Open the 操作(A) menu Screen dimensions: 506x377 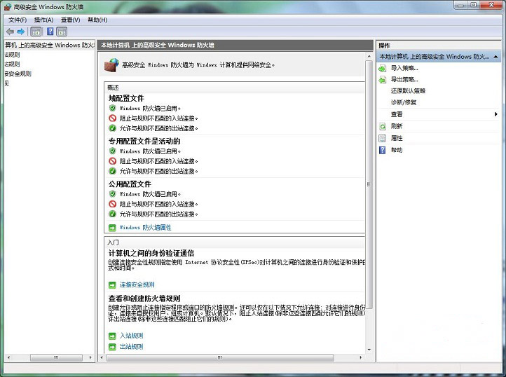[43, 20]
